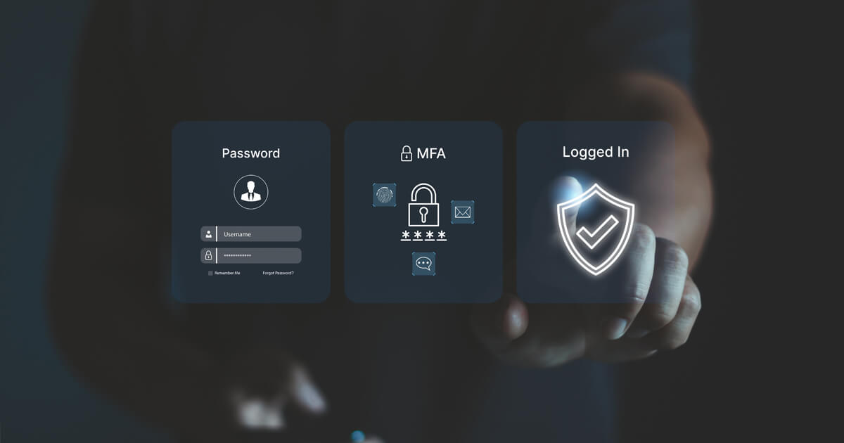The image size is (844, 443).
Task: Select the MFA heading text
Action: click(x=431, y=153)
